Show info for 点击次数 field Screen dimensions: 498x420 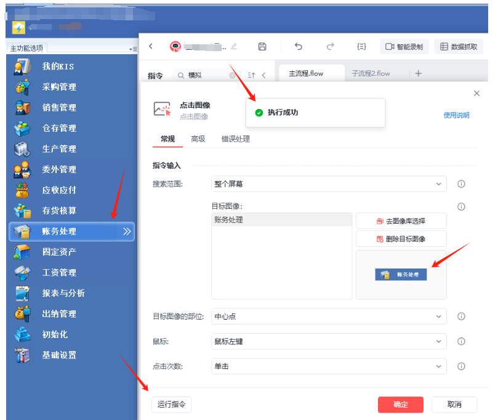(x=461, y=366)
